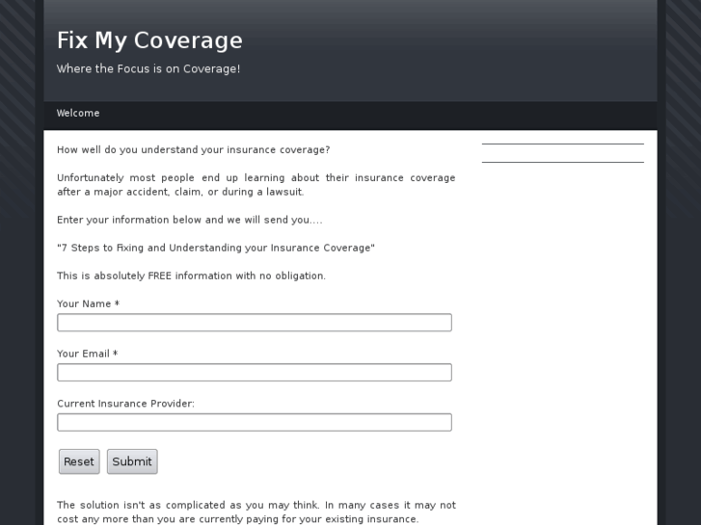Open the Fix My Coverage site title
Viewport: 701px width, 525px height.
click(149, 40)
